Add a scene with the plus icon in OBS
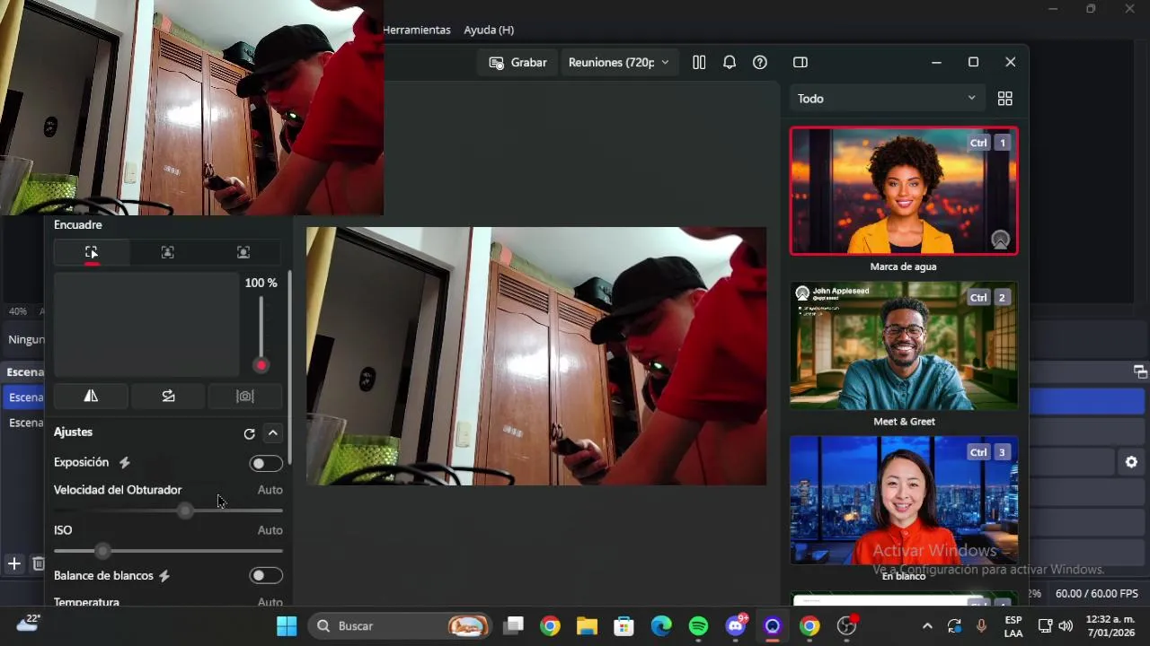The height and width of the screenshot is (646, 1150). pos(14,563)
